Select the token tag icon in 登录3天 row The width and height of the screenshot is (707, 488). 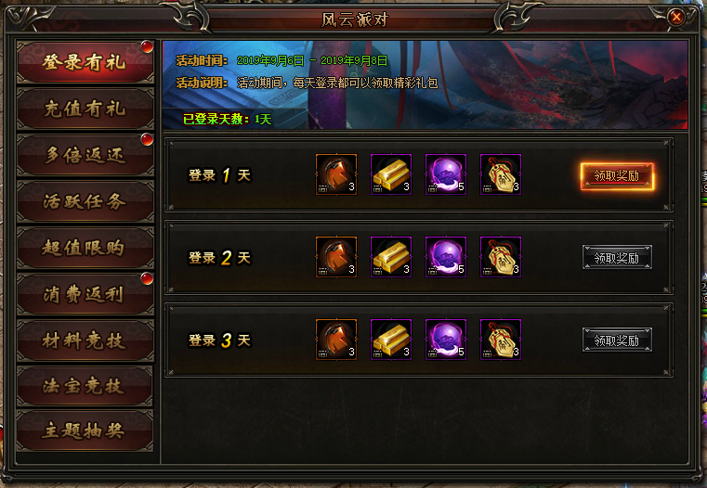[x=501, y=340]
